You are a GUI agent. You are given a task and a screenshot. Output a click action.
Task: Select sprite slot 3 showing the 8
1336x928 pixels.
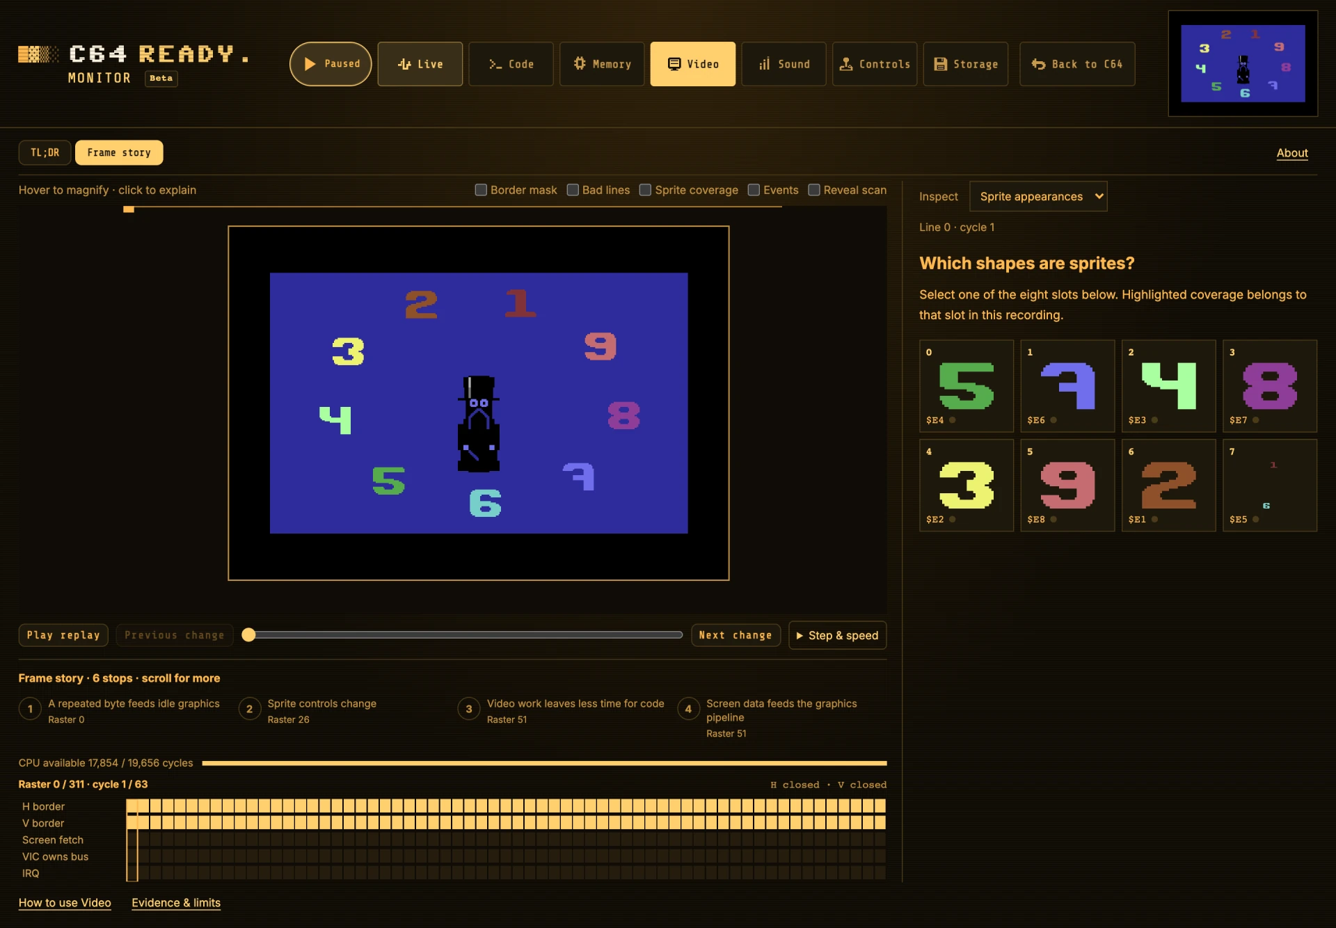1270,386
